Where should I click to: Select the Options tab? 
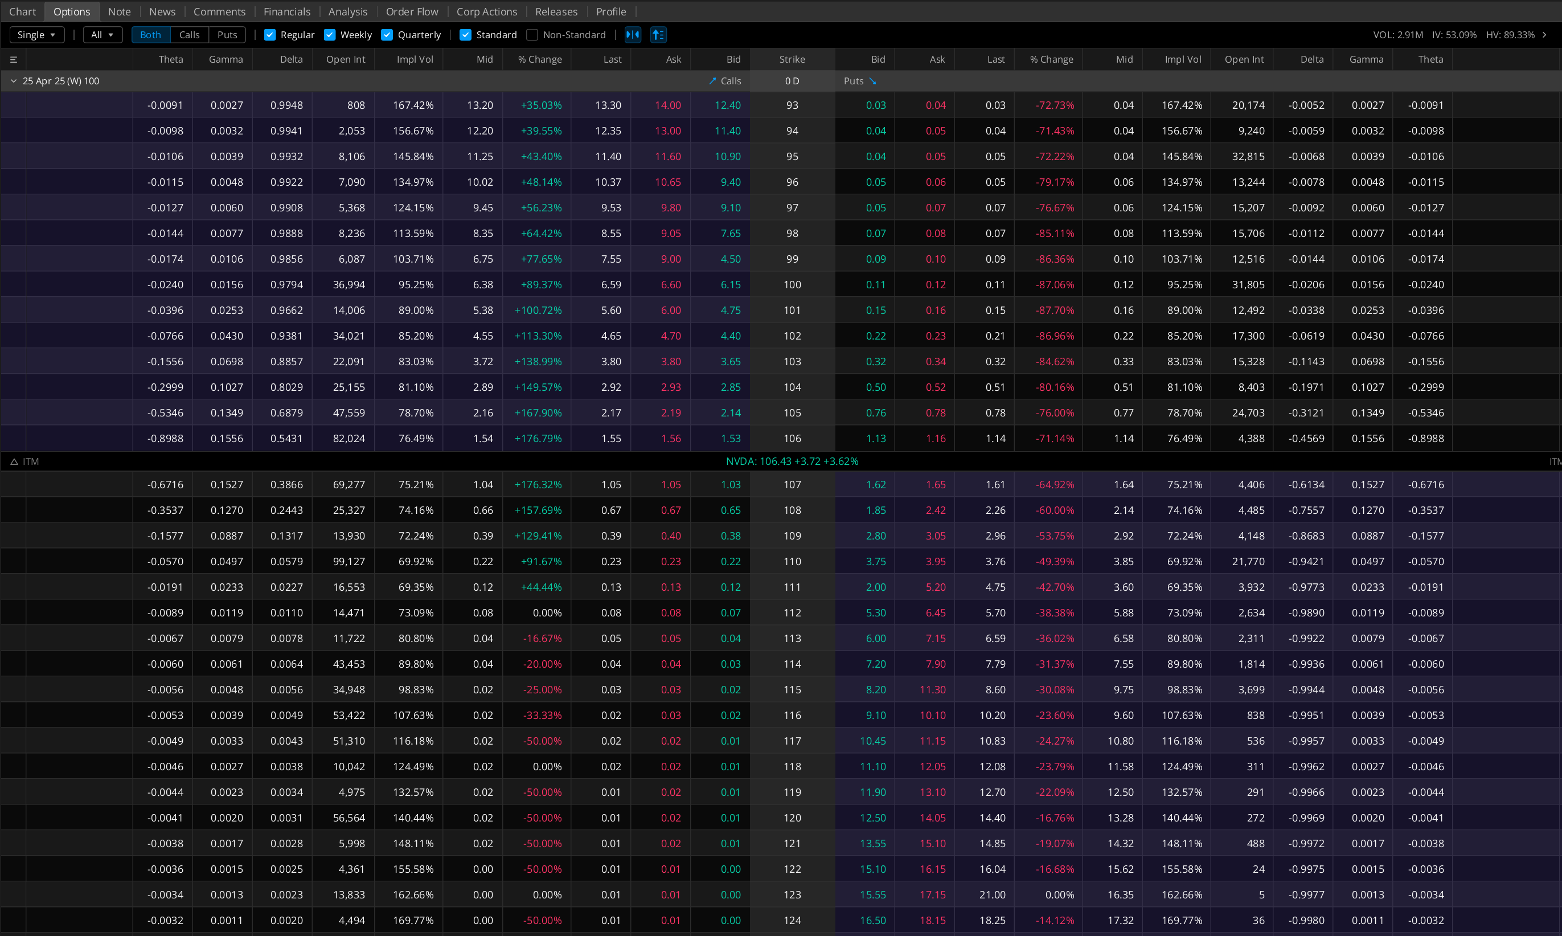[72, 11]
